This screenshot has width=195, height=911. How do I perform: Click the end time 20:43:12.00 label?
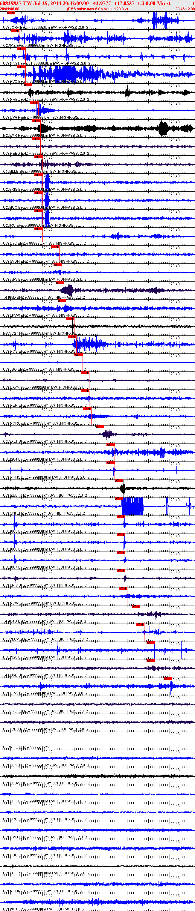pyautogui.click(x=185, y=9)
